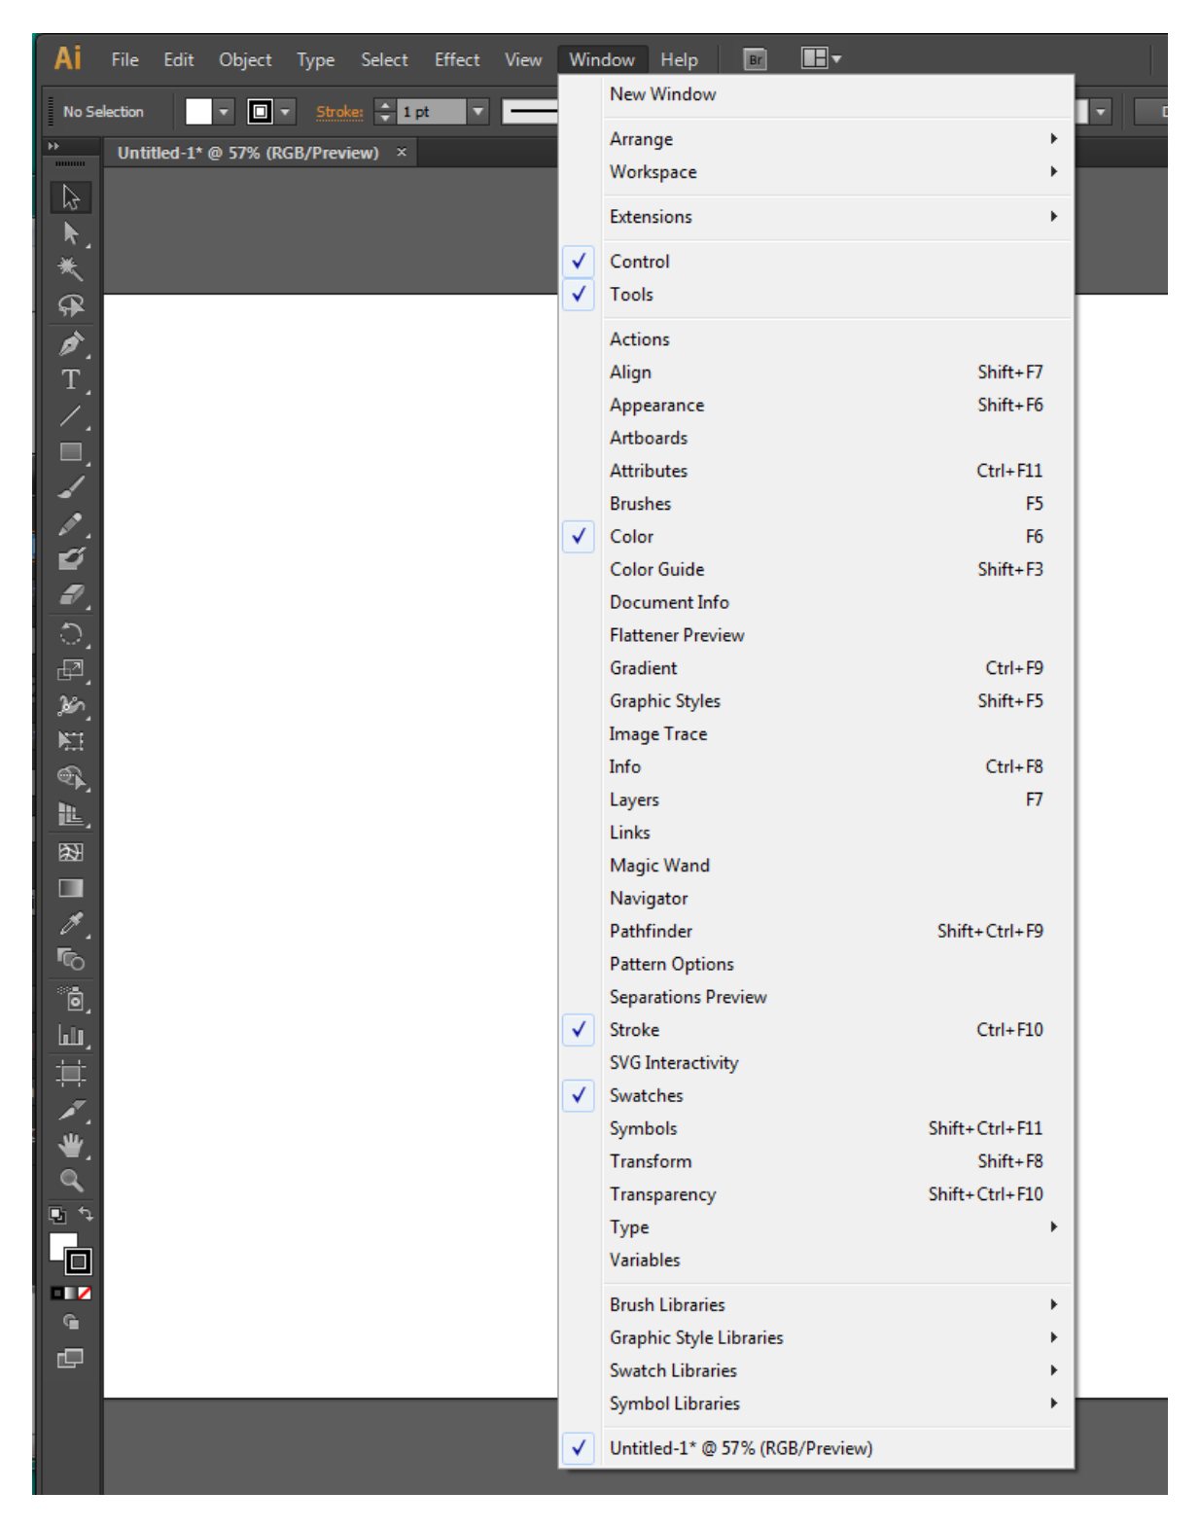Open the fill color dropdown arrow
This screenshot has height=1527, width=1200.
(224, 112)
